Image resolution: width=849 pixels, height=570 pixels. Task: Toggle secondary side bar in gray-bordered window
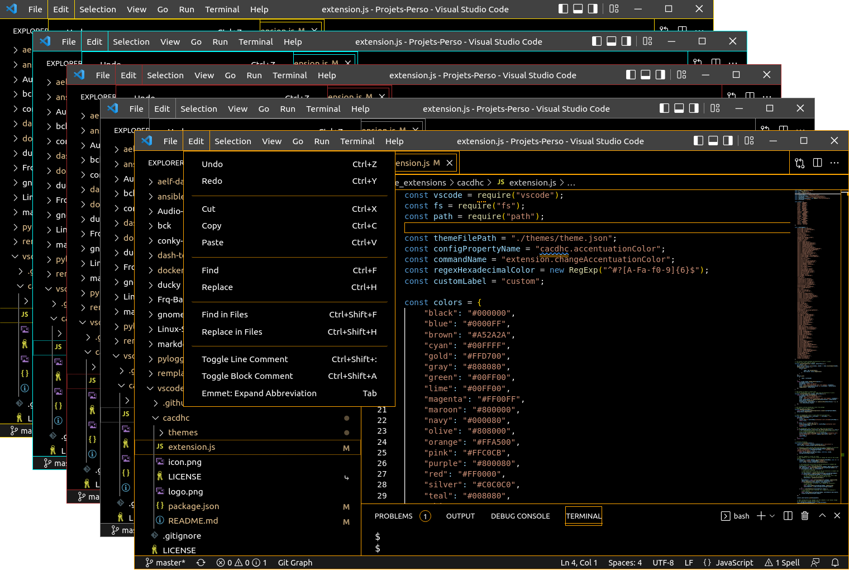point(694,108)
